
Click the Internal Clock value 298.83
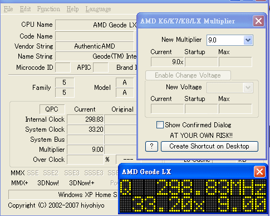click(x=85, y=119)
